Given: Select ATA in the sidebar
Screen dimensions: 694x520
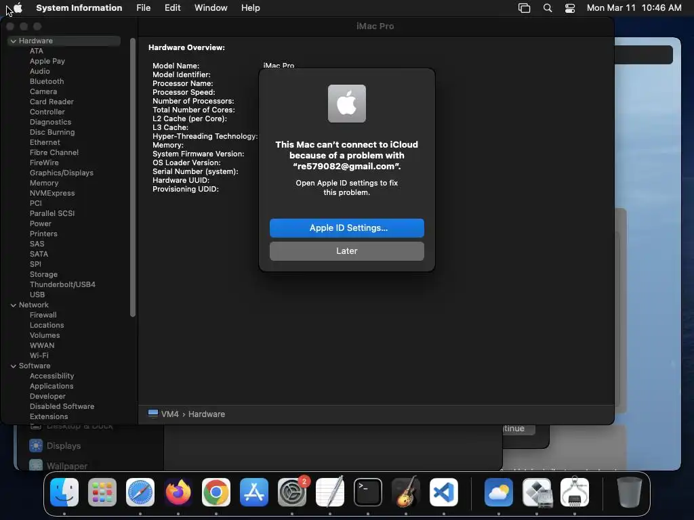Looking at the screenshot, I should pos(37,51).
